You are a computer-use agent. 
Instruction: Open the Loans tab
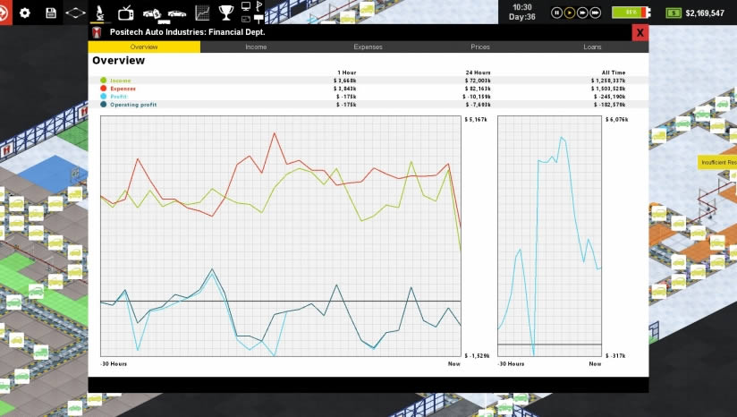(x=592, y=47)
